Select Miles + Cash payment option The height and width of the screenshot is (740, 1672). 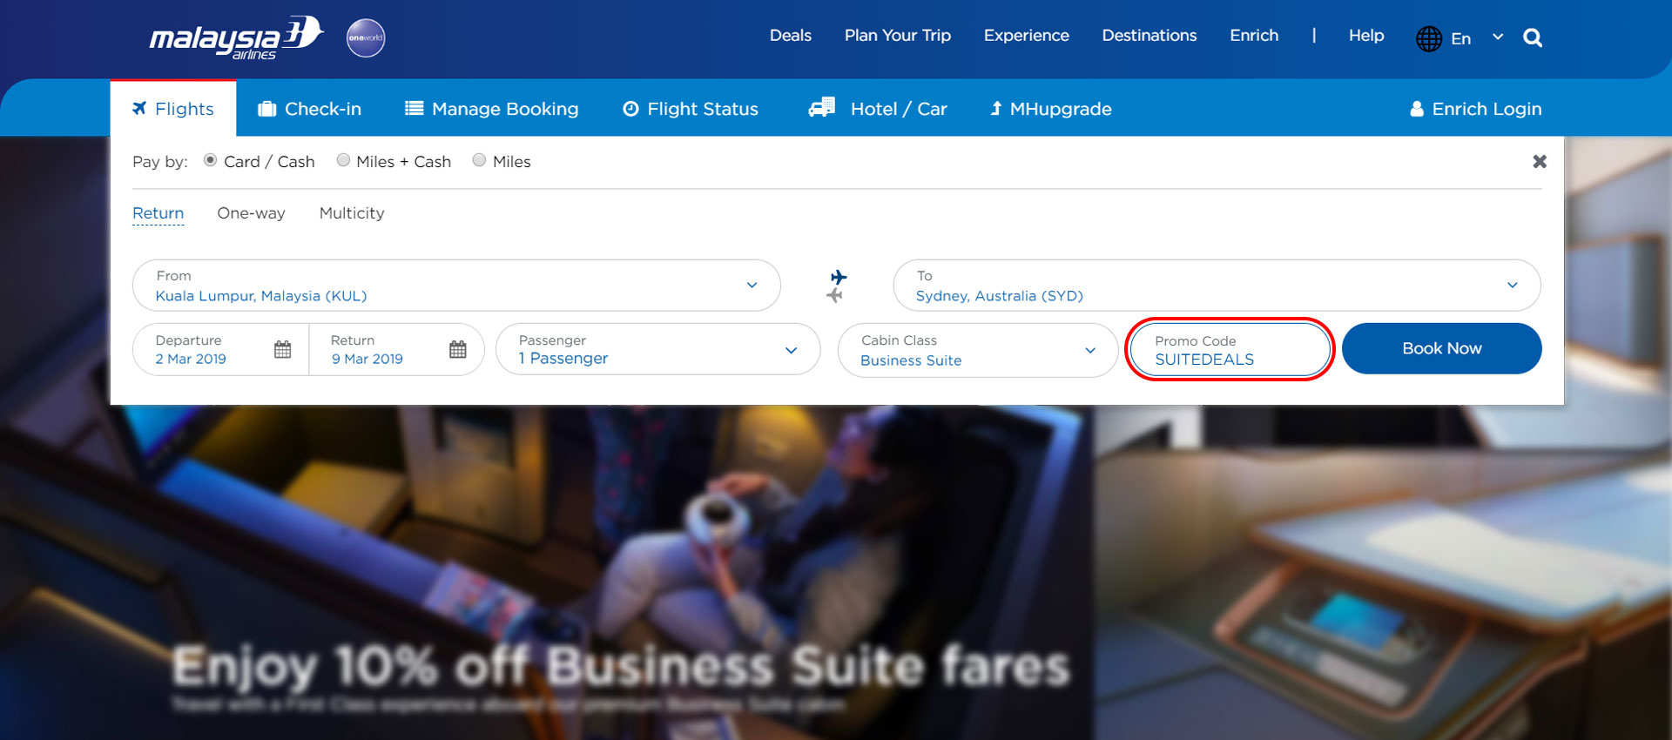point(343,160)
